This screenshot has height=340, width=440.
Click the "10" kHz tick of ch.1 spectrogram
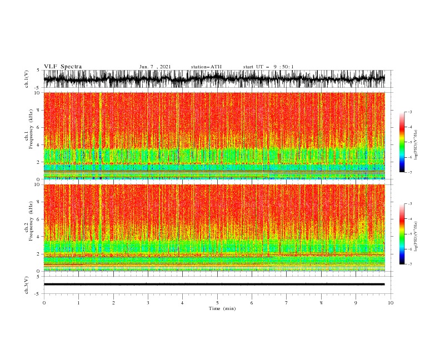point(38,93)
